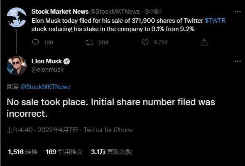Open more options for Elon Musk tweet
This screenshot has width=245, height=166.
click(x=238, y=61)
